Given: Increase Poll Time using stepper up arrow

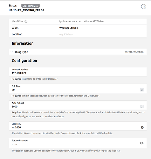Looking at the screenshot, I should 142,89.
